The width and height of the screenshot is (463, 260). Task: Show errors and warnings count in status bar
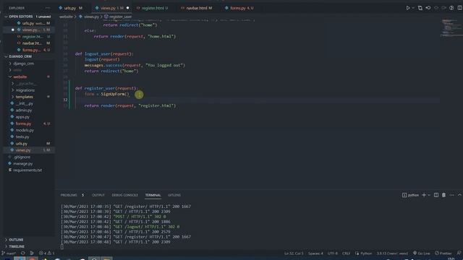[46, 253]
